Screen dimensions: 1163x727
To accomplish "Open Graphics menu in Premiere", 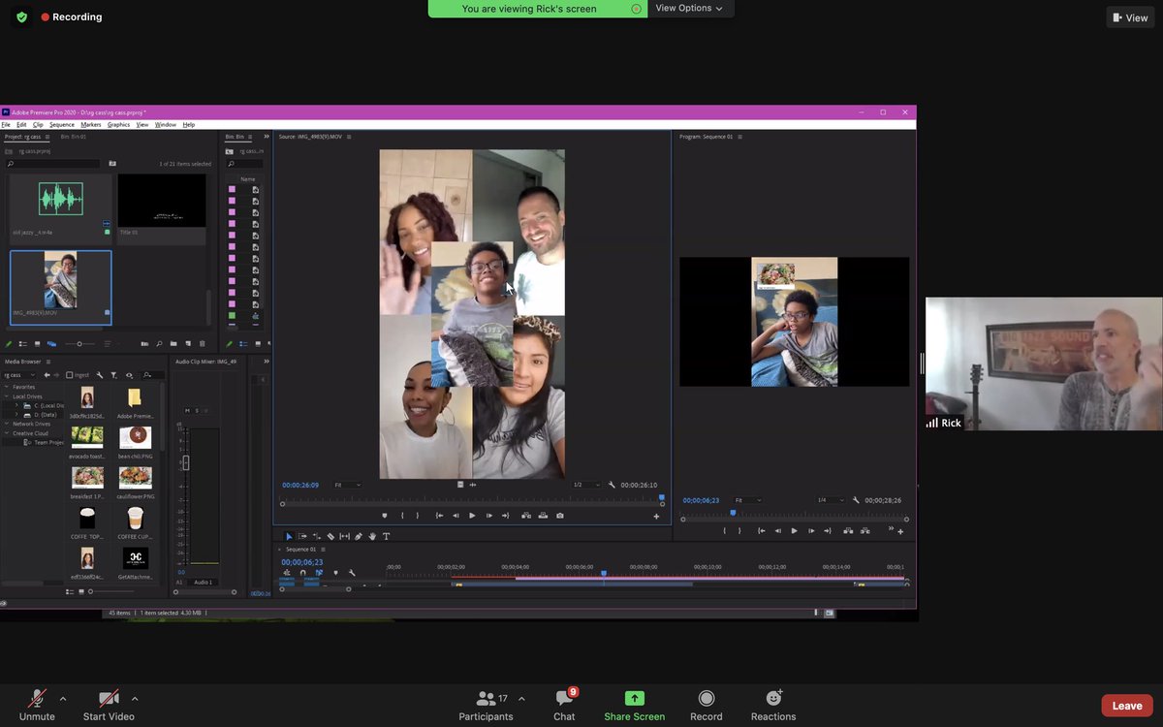I will pos(118,125).
